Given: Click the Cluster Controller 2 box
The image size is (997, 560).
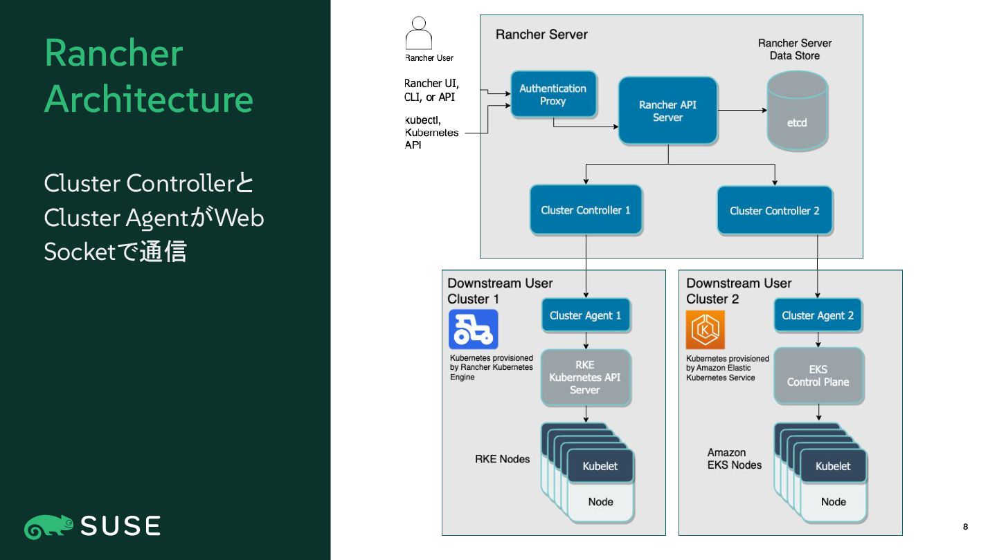Looking at the screenshot, I should [775, 210].
